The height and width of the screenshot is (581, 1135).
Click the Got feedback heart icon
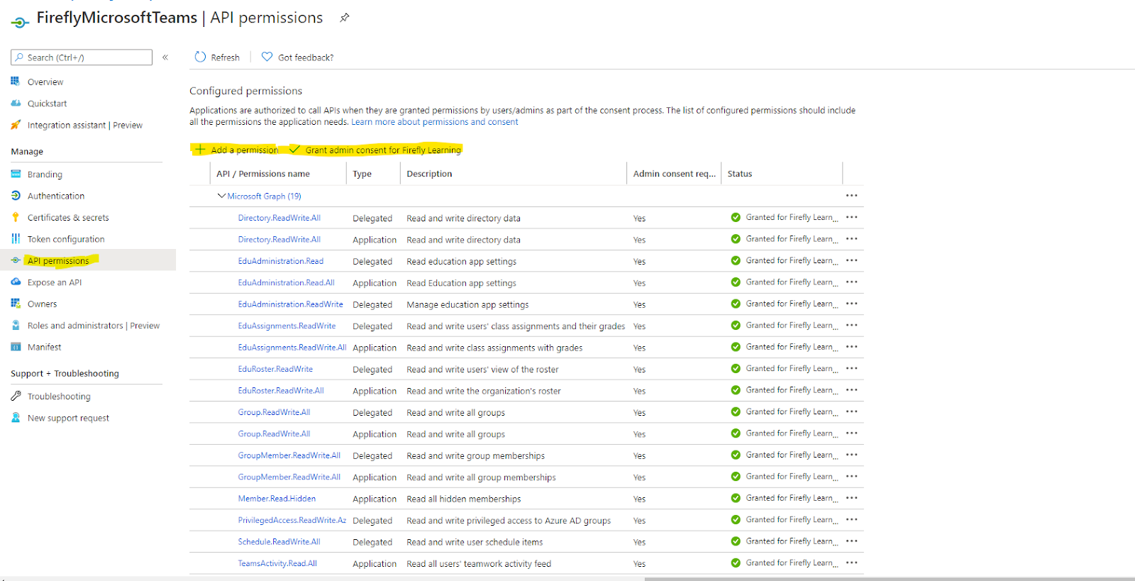tap(267, 57)
